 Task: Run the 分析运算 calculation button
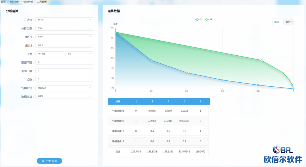tap(50, 161)
